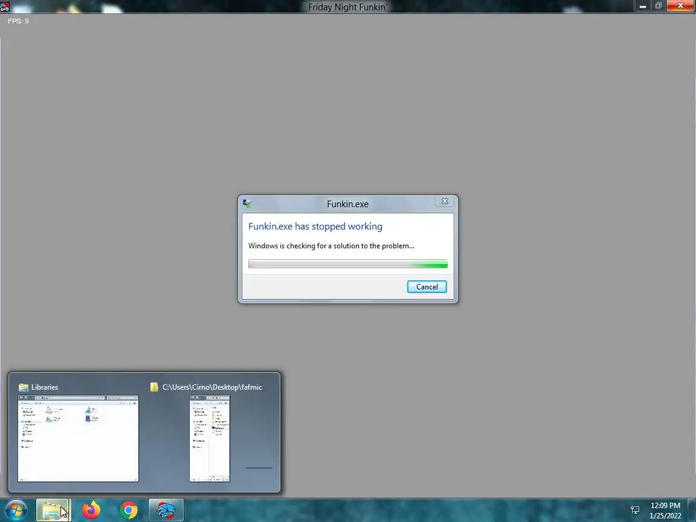The width and height of the screenshot is (696, 522).
Task: Click the network icon in system tray
Action: 635,510
